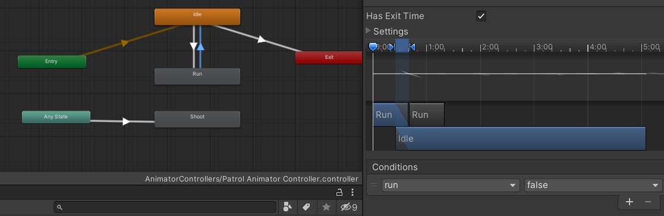
Task: Open the panel's three-dot options menu
Action: 353,192
